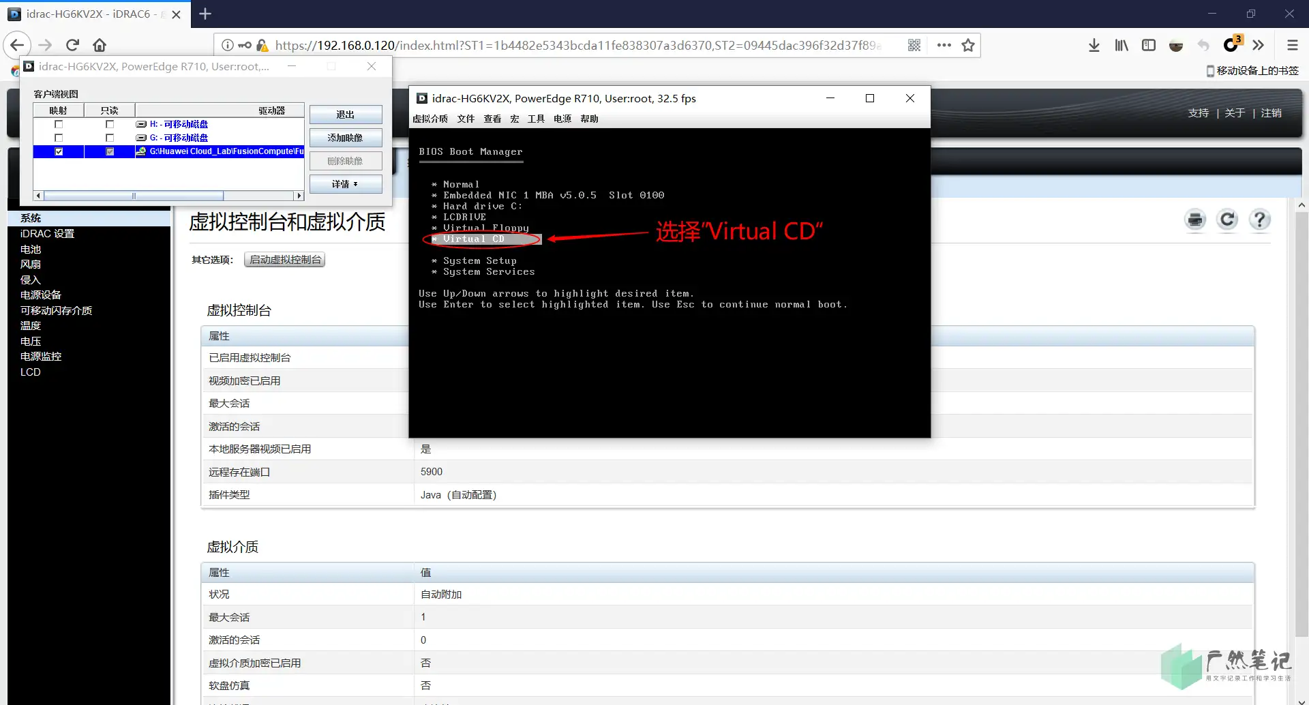This screenshot has width=1309, height=705.
Task: Reload the iDRAC page in the browser
Action: tap(72, 45)
